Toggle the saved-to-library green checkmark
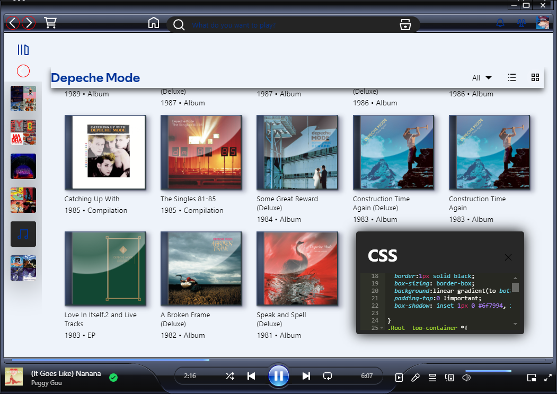The width and height of the screenshot is (557, 394). tap(113, 378)
